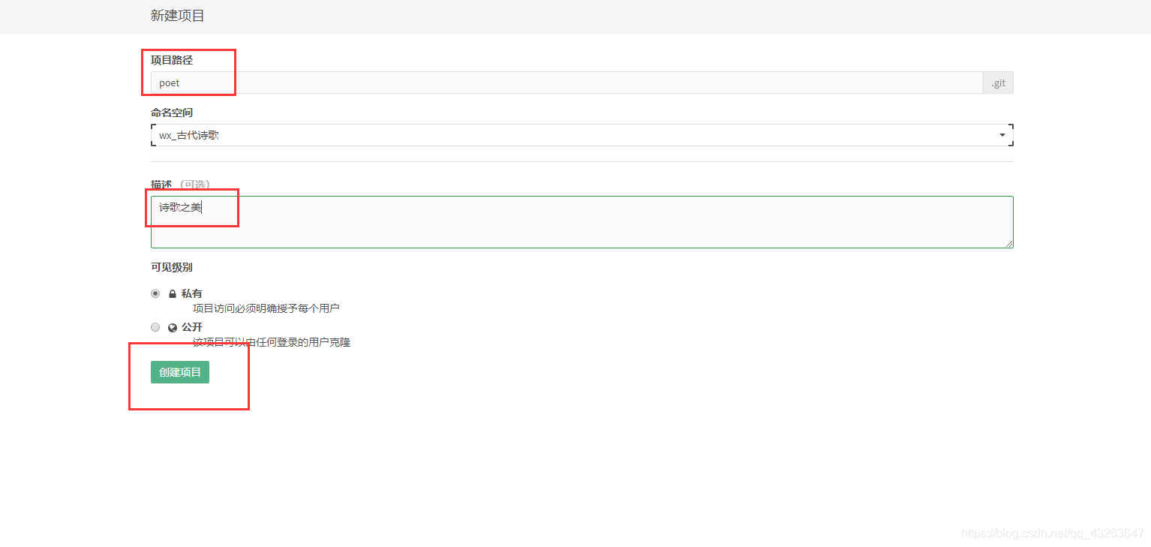Click the text 项目访问必须明确授予每个用户

click(x=266, y=308)
